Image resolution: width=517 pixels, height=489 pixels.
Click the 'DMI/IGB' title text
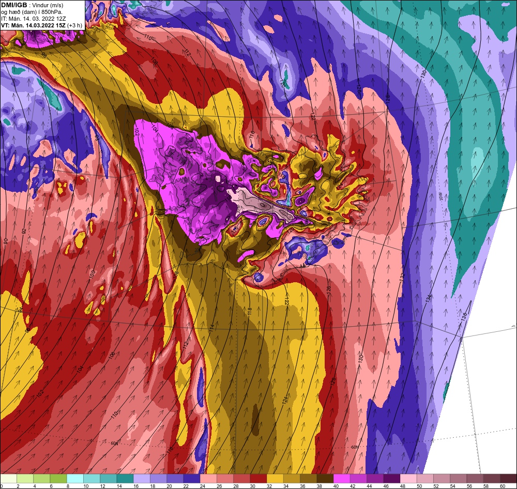click(14, 5)
